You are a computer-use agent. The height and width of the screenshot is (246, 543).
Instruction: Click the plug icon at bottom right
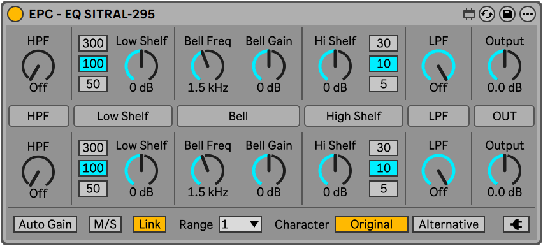(x=516, y=224)
